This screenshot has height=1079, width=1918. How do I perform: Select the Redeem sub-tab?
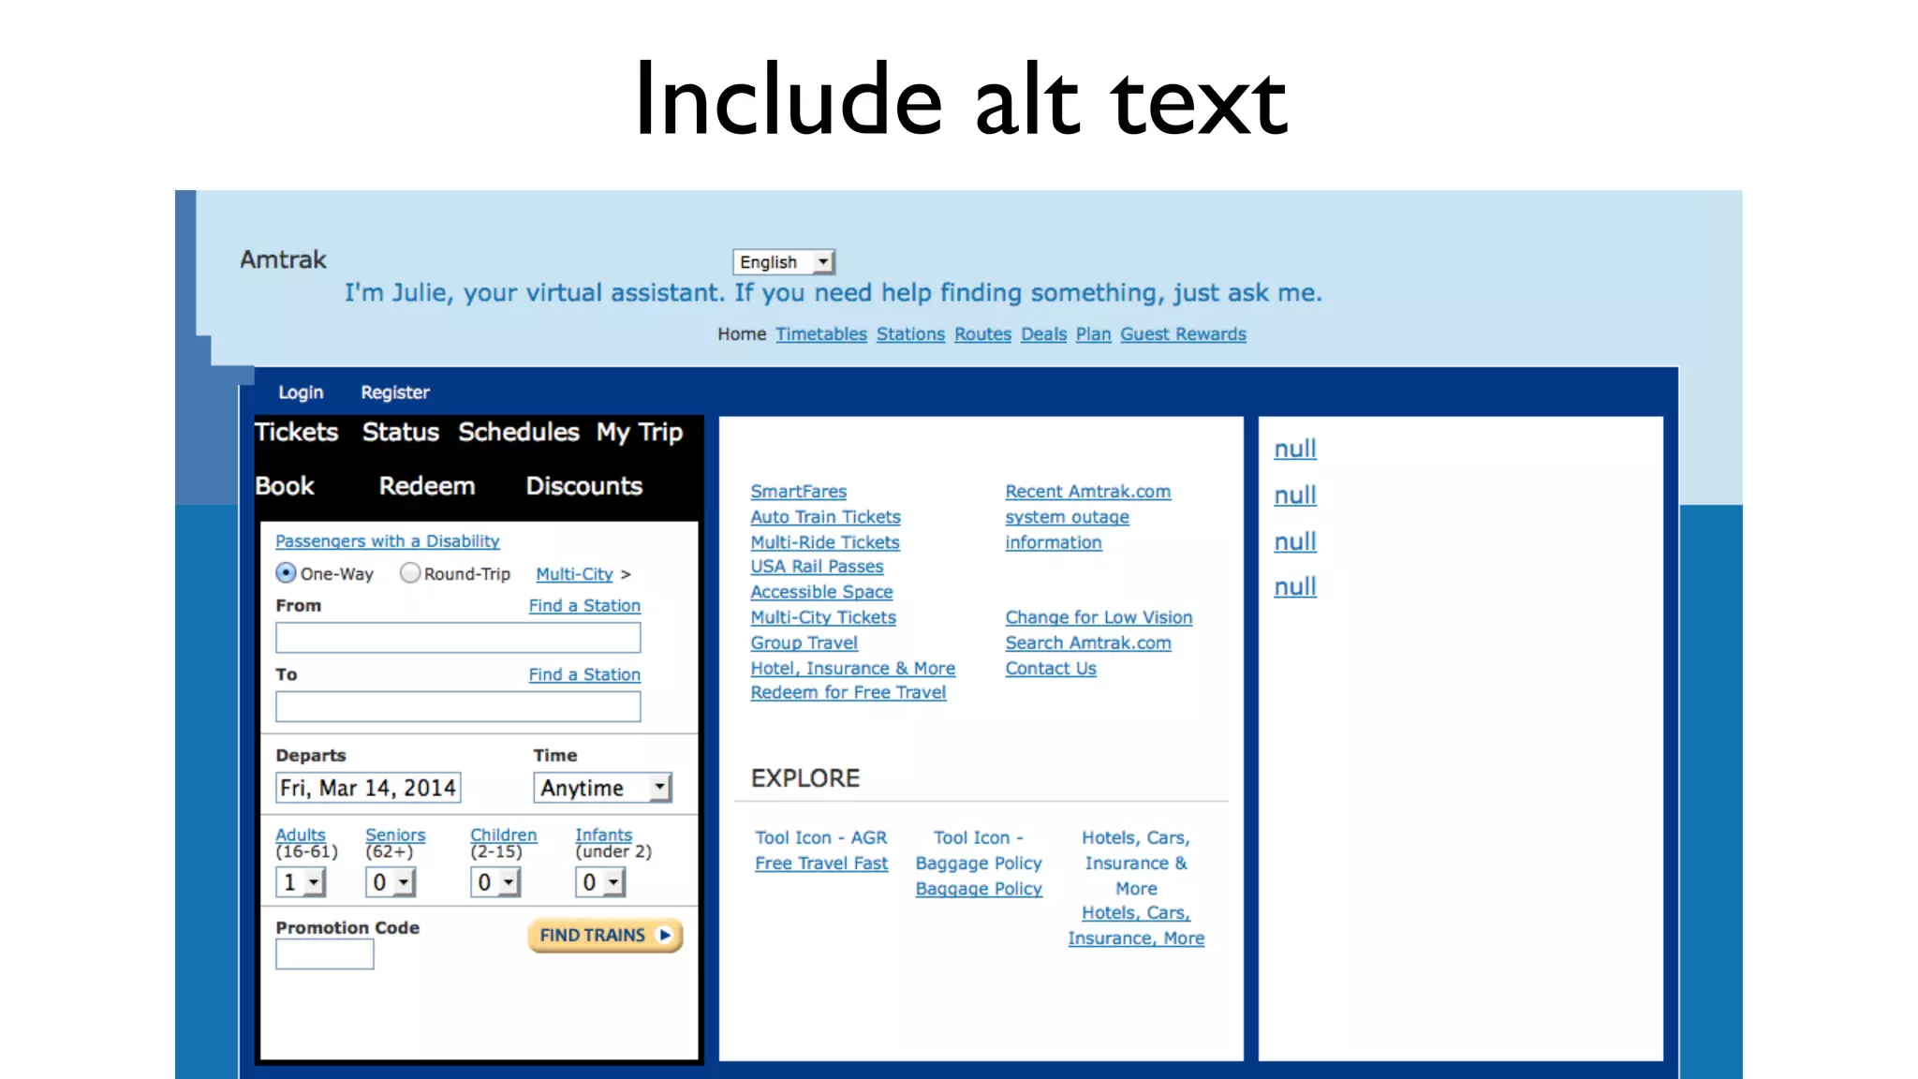(427, 486)
